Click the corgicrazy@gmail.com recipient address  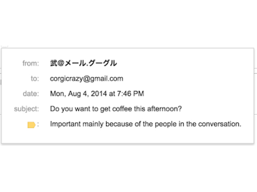click(x=87, y=79)
